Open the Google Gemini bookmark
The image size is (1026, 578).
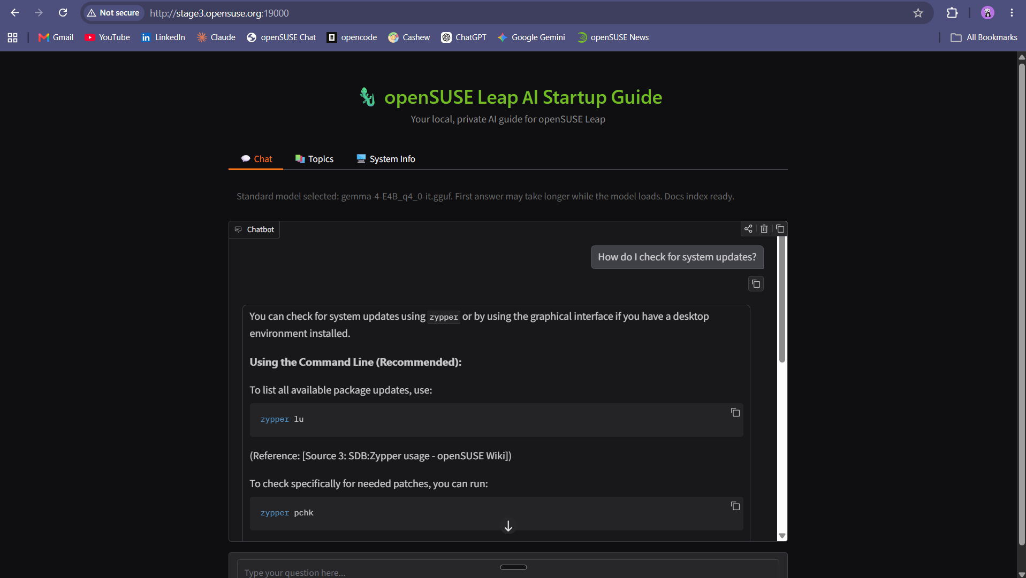(x=531, y=37)
